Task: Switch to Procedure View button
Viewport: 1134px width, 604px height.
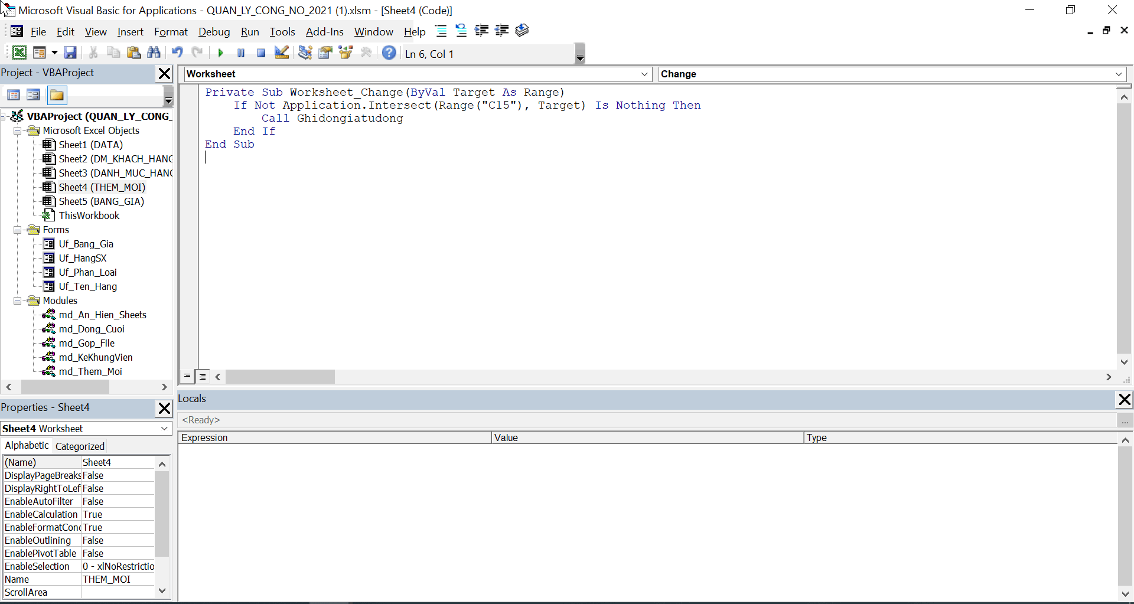Action: click(x=187, y=376)
